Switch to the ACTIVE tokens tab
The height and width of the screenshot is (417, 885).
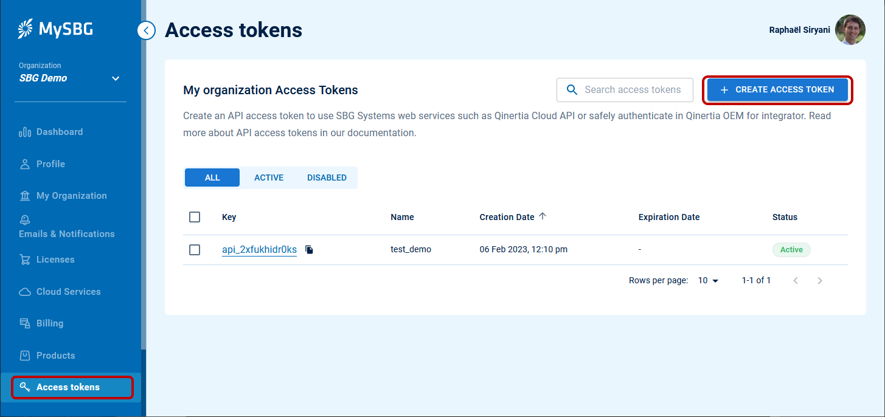(269, 177)
